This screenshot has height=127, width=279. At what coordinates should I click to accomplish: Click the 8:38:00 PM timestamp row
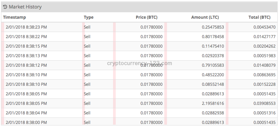tap(139, 122)
